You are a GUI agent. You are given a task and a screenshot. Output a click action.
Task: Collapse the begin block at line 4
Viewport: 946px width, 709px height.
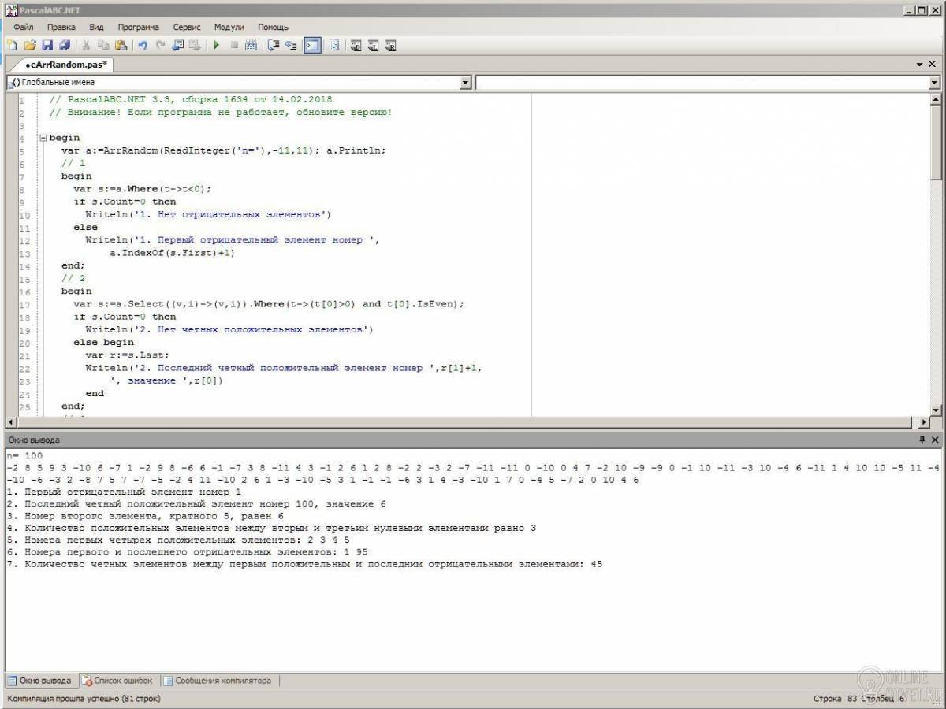[43, 138]
